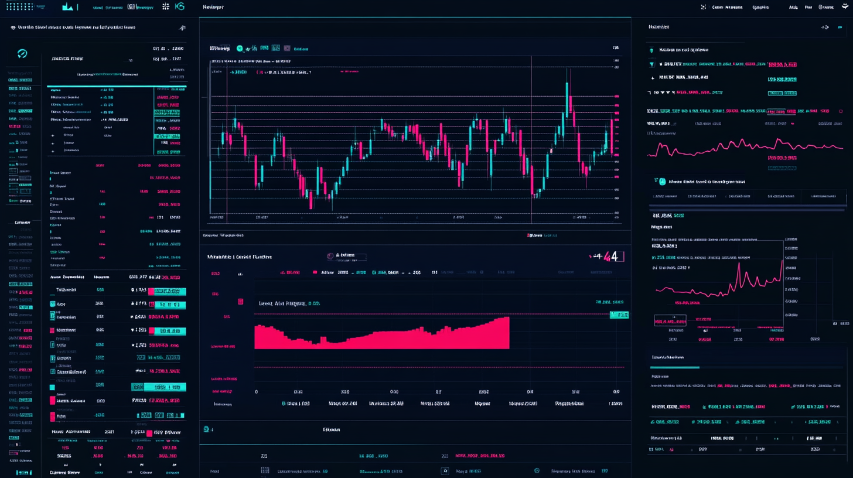Toggle the round green indicator in chart toolbar

pyautogui.click(x=240, y=49)
